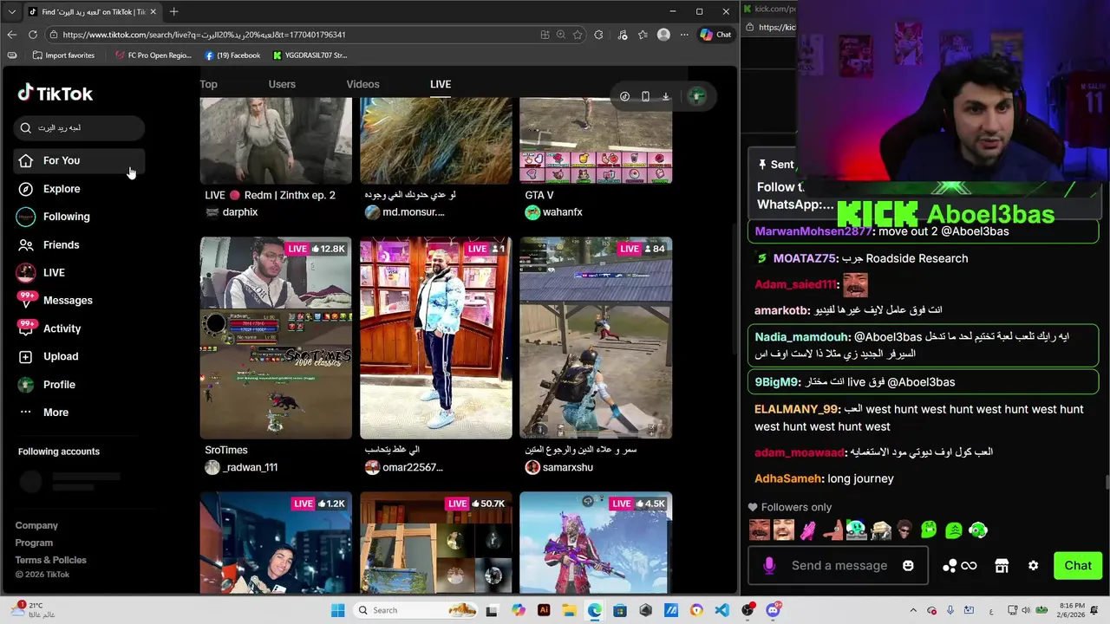Expand the More menu in sidebar
The height and width of the screenshot is (624, 1110).
tap(78, 413)
